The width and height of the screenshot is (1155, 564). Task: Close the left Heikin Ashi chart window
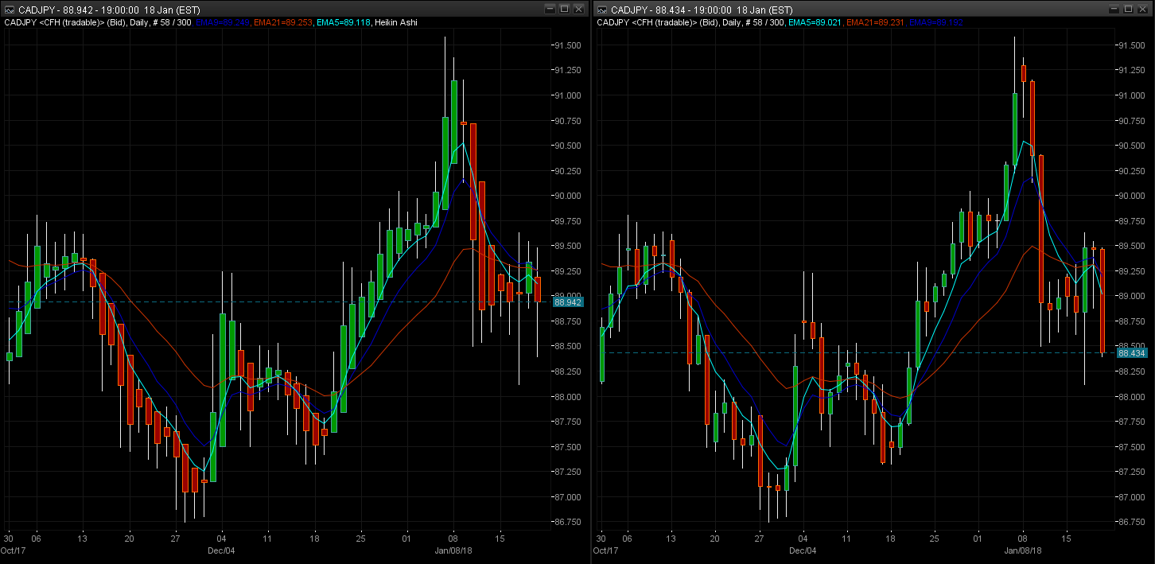[x=578, y=9]
